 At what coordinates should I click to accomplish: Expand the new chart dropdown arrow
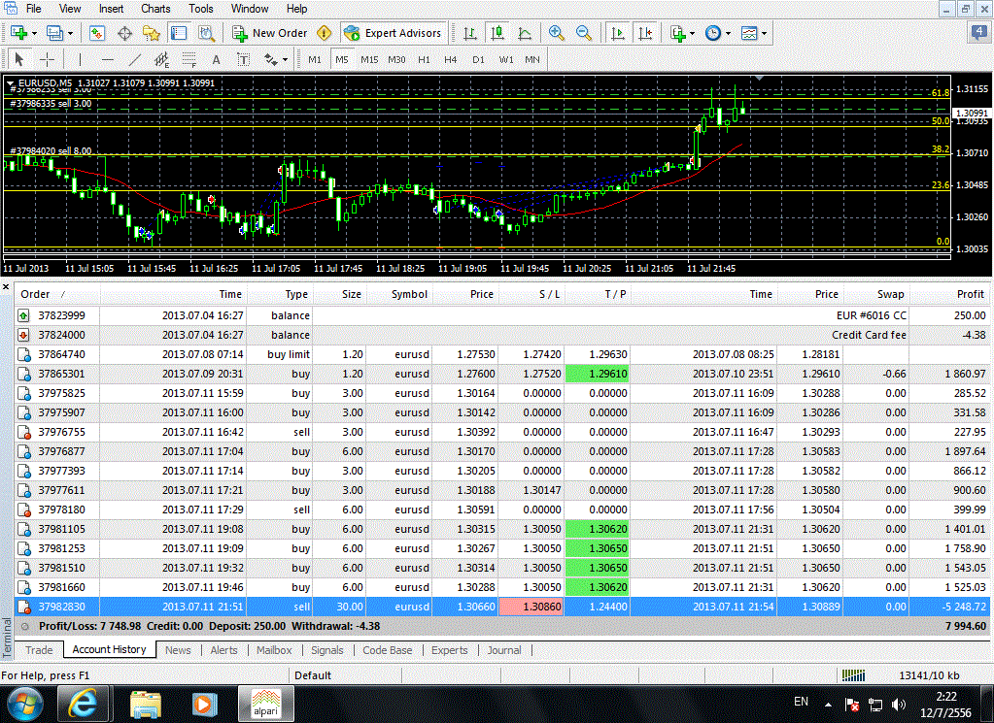[x=36, y=33]
